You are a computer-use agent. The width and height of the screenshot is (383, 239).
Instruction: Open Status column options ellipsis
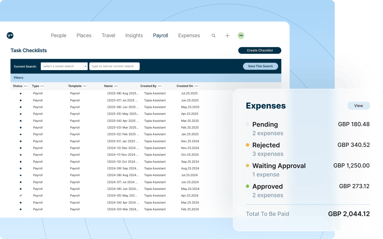[x=26, y=86]
